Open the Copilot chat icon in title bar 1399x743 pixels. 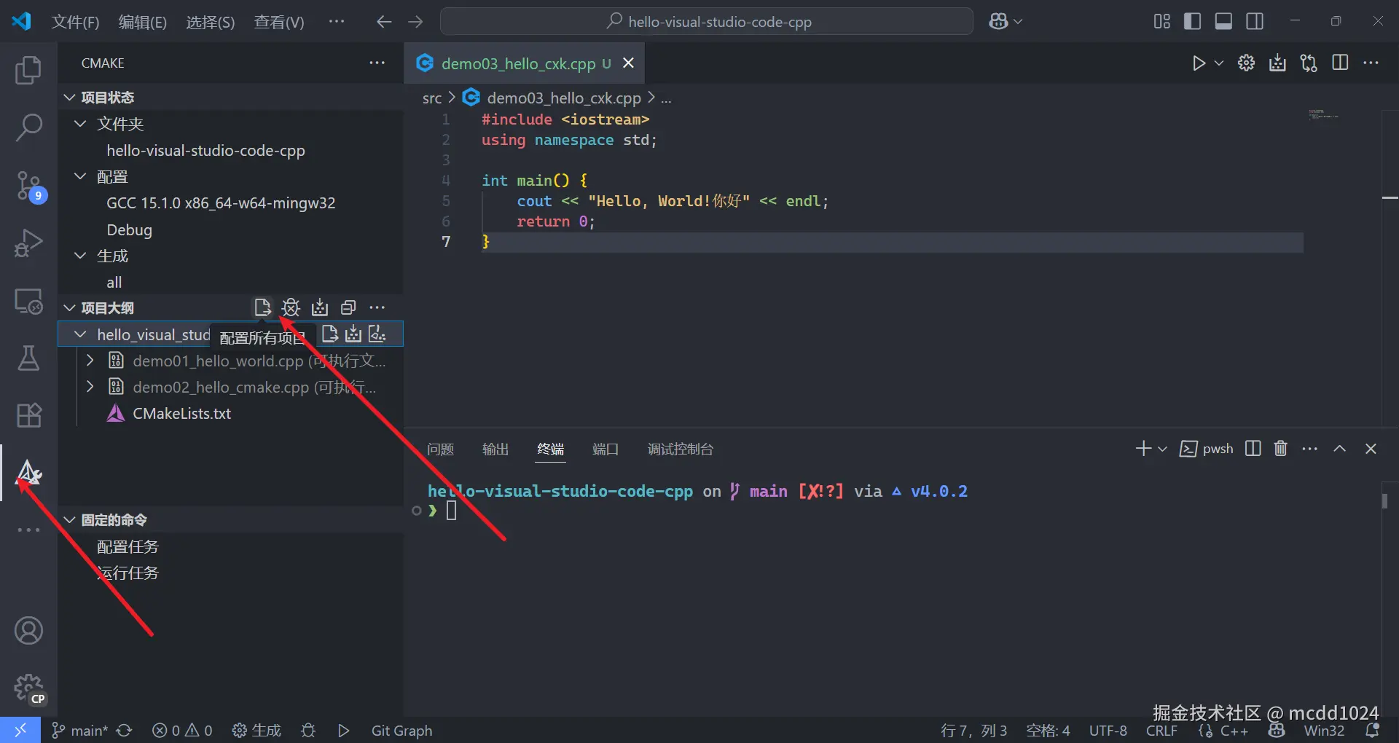998,22
